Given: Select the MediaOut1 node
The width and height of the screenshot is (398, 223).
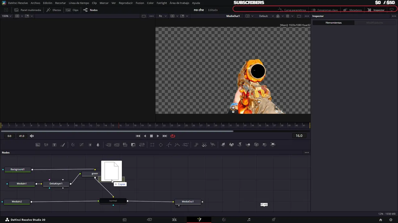Looking at the screenshot, I should click(188, 202).
